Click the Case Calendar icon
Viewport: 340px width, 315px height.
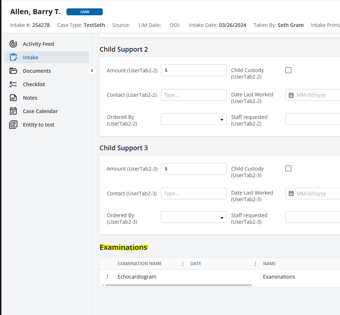tap(13, 111)
